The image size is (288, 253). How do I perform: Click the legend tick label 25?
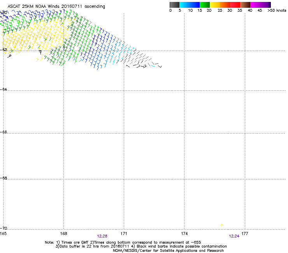pyautogui.click(x=220, y=11)
